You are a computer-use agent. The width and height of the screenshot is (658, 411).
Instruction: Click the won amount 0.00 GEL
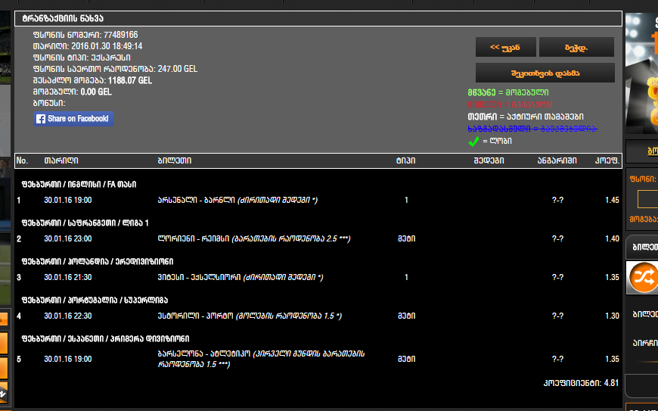click(x=96, y=92)
